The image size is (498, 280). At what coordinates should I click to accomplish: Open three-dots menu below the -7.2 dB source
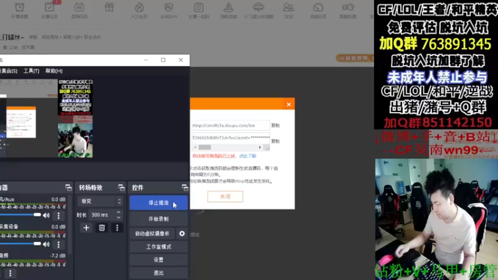[10, 273]
